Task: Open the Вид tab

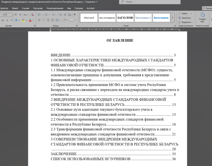Action: click(69, 8)
